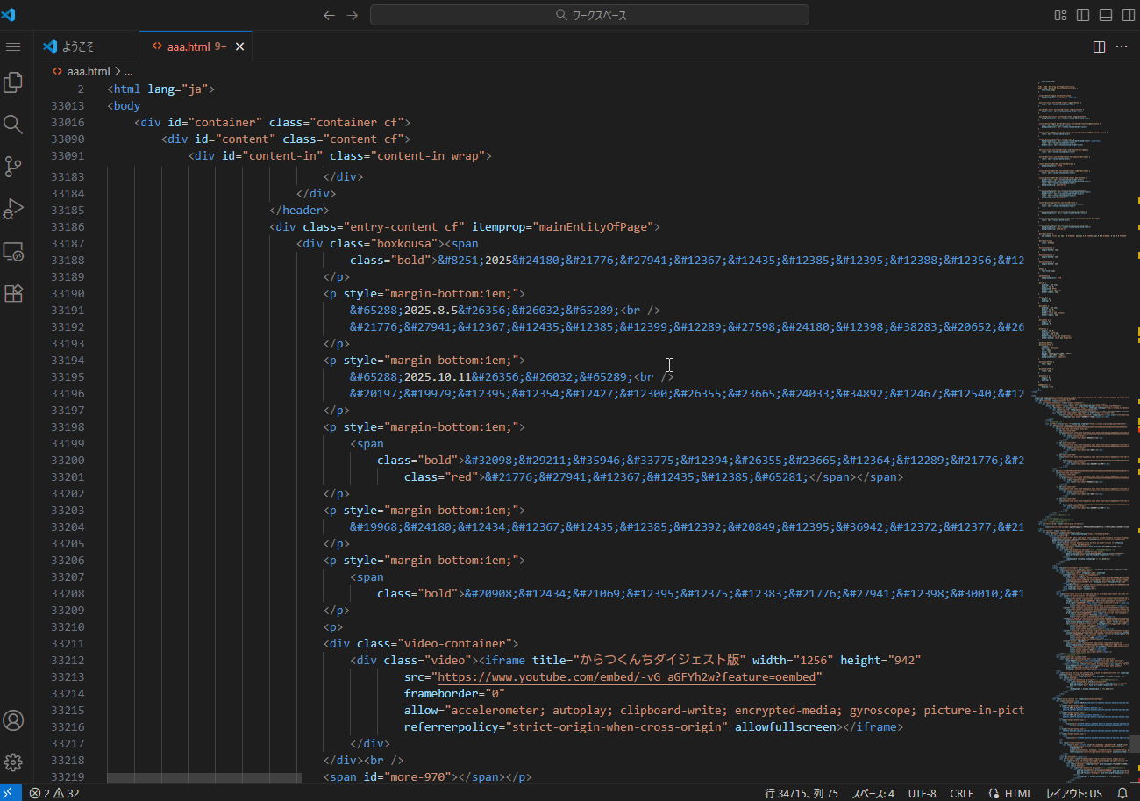Show errors and warnings in status bar
The image size is (1140, 801).
click(x=54, y=793)
